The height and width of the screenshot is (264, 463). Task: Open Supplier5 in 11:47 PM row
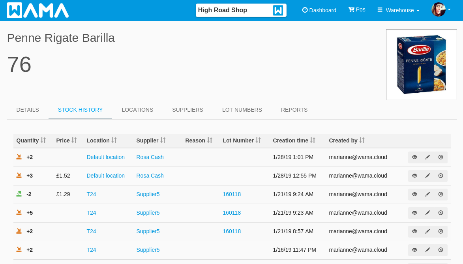(x=148, y=250)
